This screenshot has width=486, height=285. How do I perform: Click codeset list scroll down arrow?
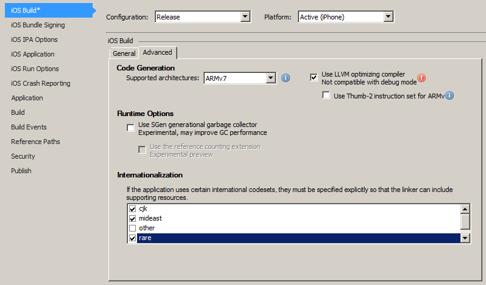[465, 238]
